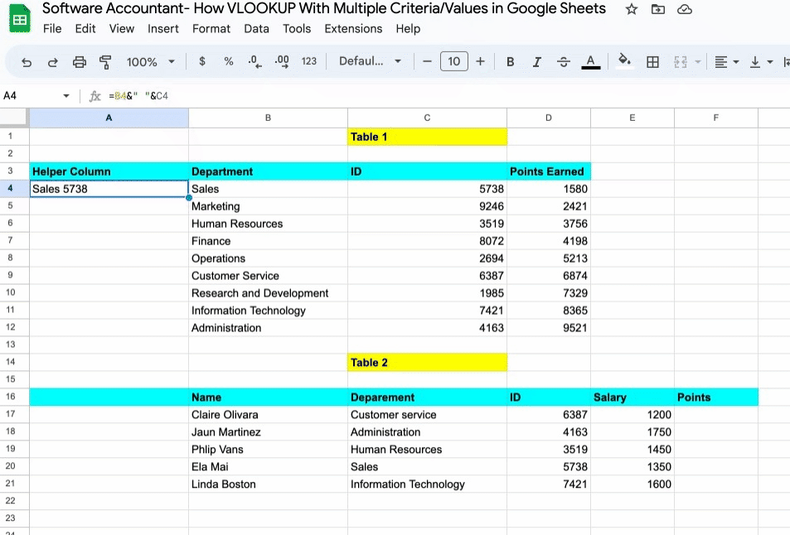Click the name box showing A4
This screenshot has height=535, width=790.
click(x=30, y=95)
